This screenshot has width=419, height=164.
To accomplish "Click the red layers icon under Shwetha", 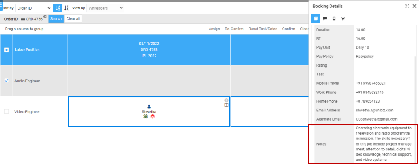I will point(153,116).
